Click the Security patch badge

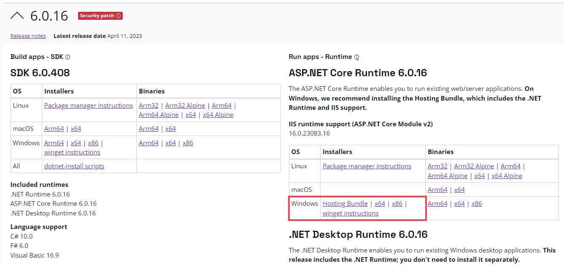click(100, 16)
